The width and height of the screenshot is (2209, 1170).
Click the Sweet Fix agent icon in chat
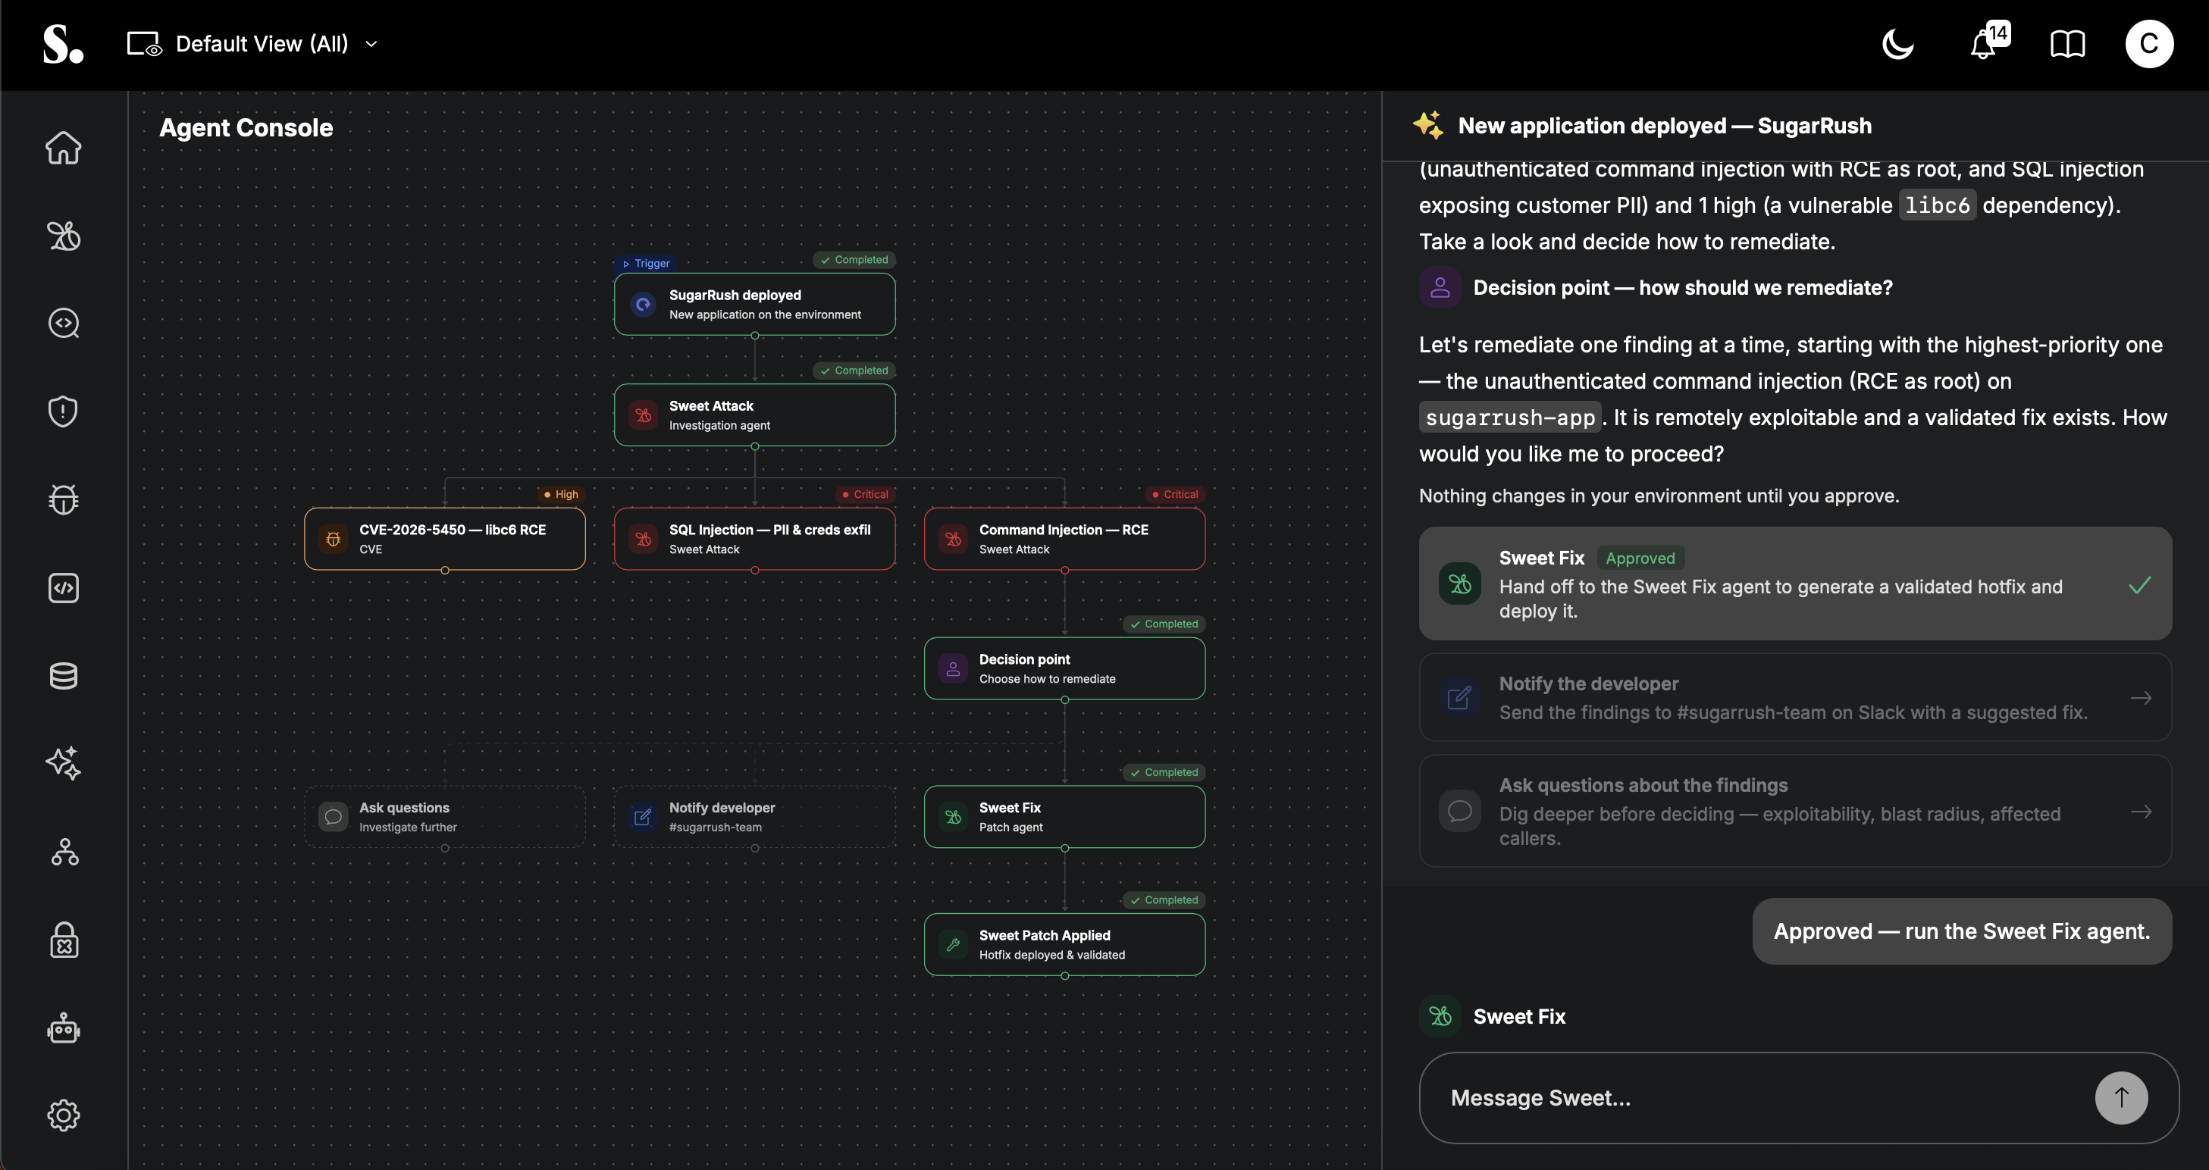pos(1440,1017)
